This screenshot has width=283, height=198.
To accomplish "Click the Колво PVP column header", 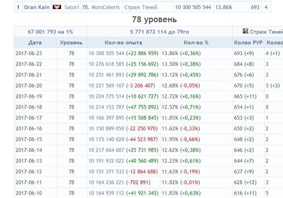I will tap(248, 43).
